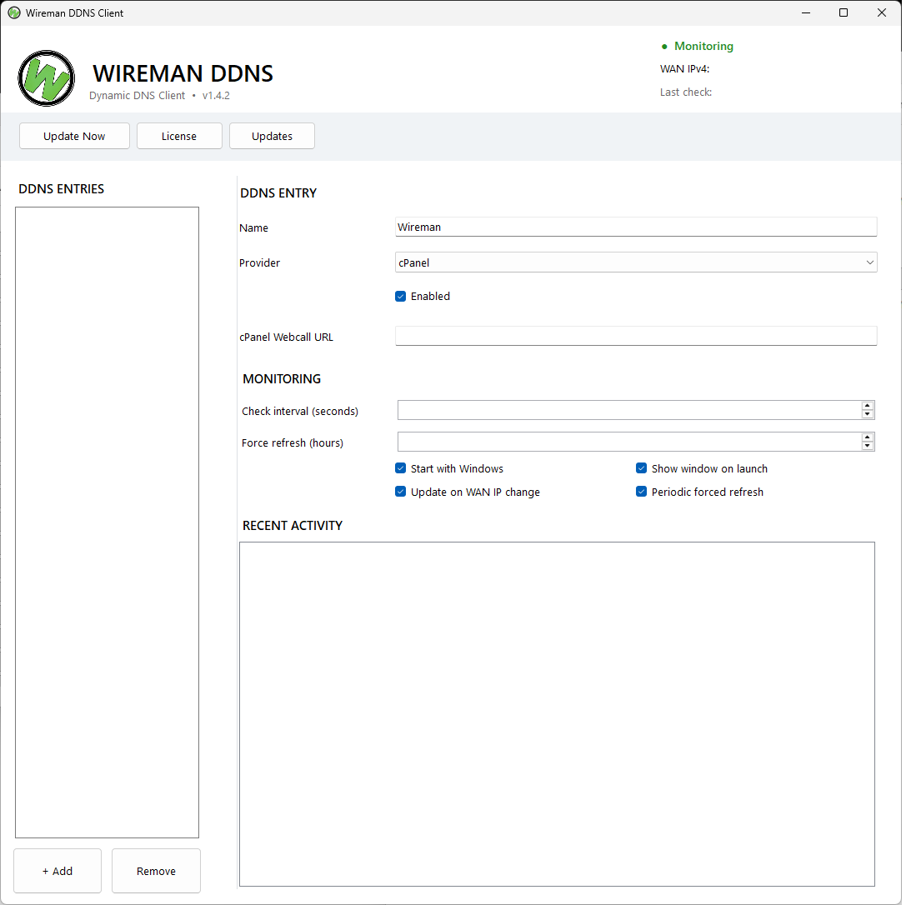Toggle the Enabled checkbox
This screenshot has height=905, width=906.
pyautogui.click(x=400, y=297)
